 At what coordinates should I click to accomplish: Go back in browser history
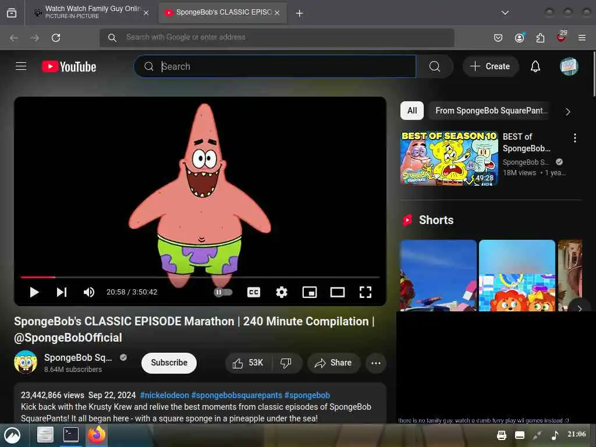(14, 38)
